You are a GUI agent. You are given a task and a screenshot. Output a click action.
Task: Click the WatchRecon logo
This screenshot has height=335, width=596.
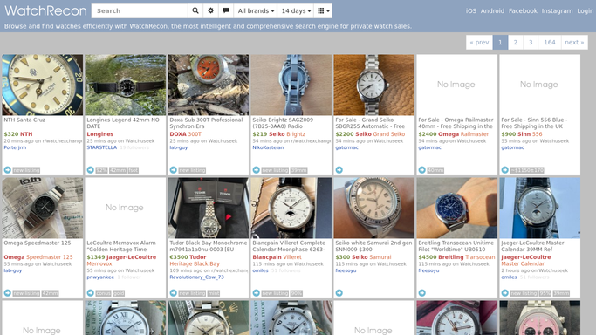point(45,10)
